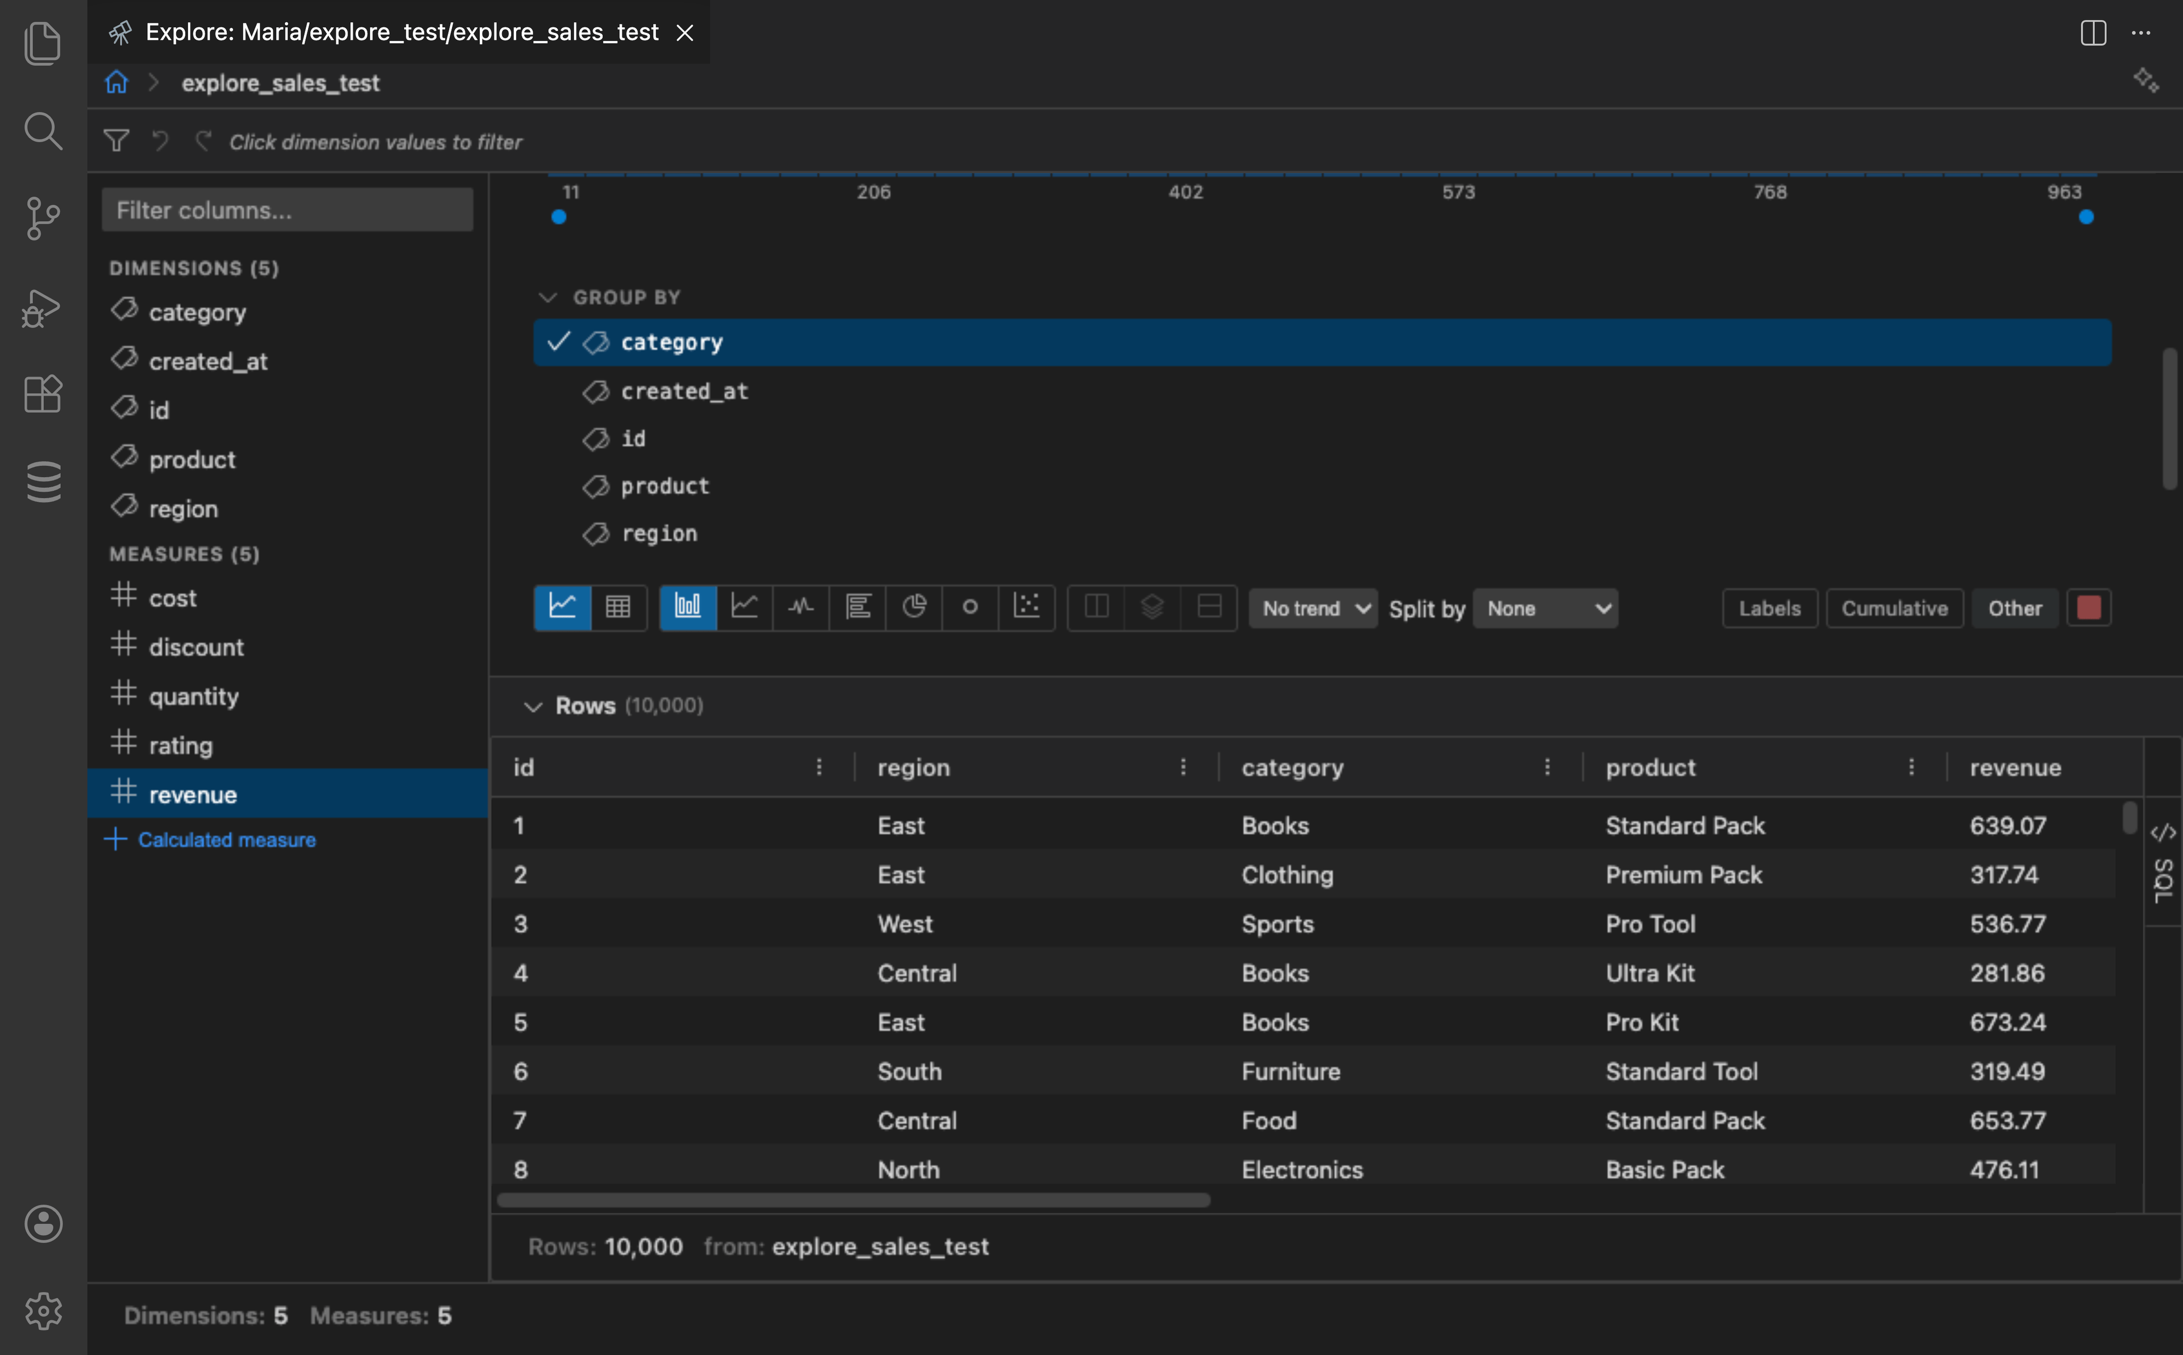The height and width of the screenshot is (1355, 2183).
Task: Pick the chart color swatch
Action: [2088, 607]
